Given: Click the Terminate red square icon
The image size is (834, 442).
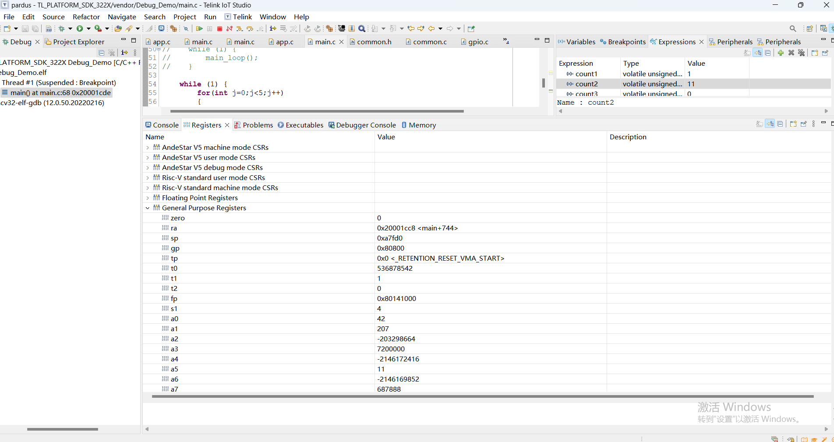Looking at the screenshot, I should click(220, 28).
